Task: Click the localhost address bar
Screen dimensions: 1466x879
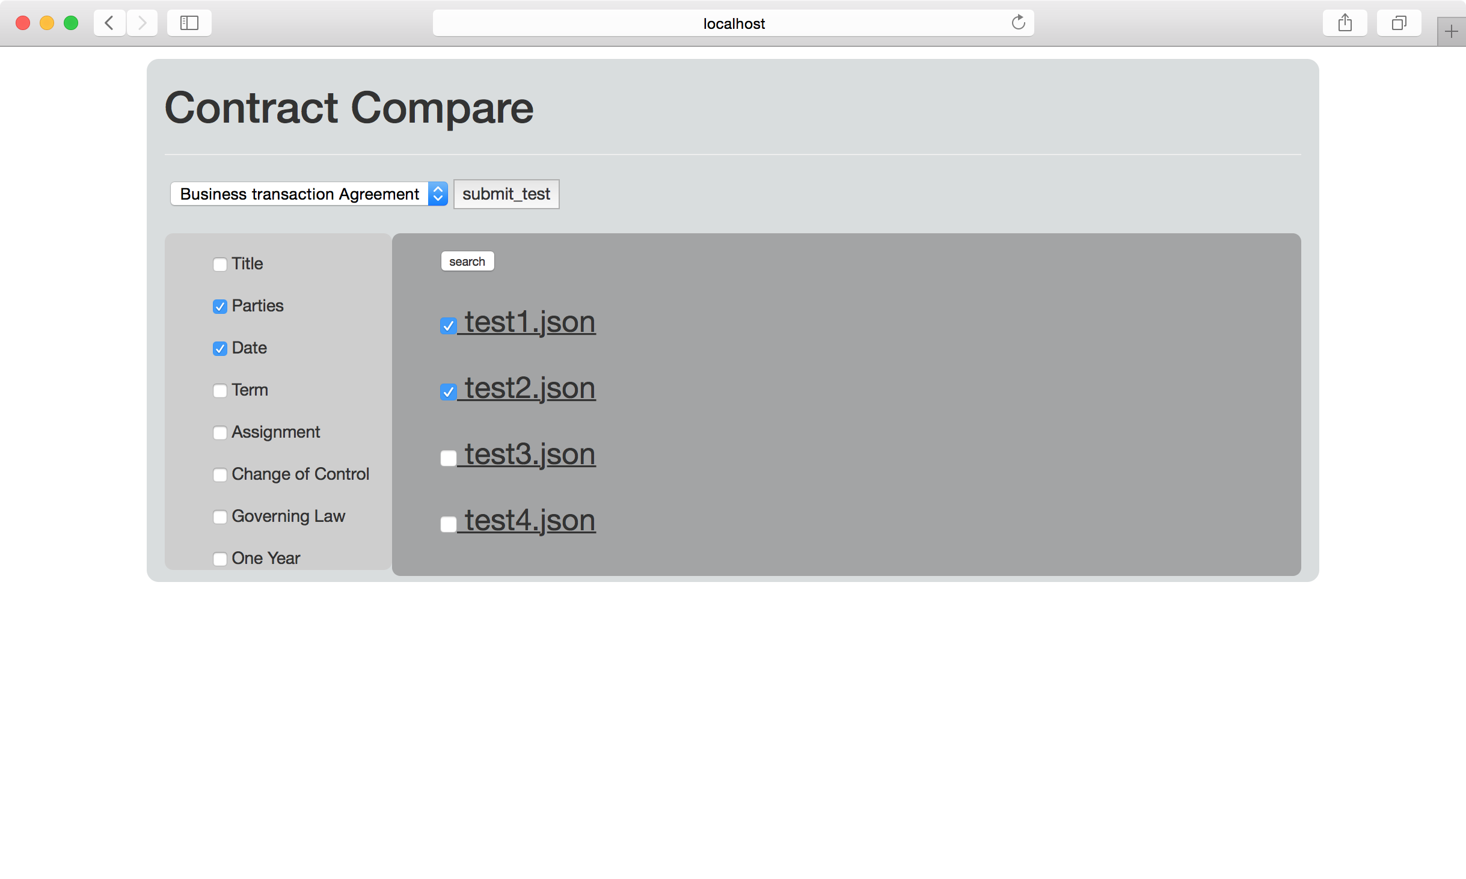Action: click(732, 23)
